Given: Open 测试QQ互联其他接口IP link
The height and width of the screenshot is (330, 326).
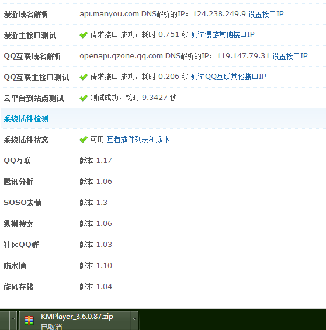Looking at the screenshot, I should pyautogui.click(x=228, y=77).
